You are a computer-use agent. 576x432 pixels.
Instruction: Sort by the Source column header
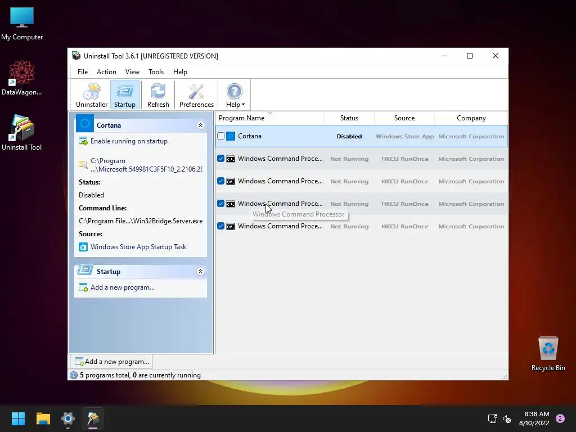point(404,118)
